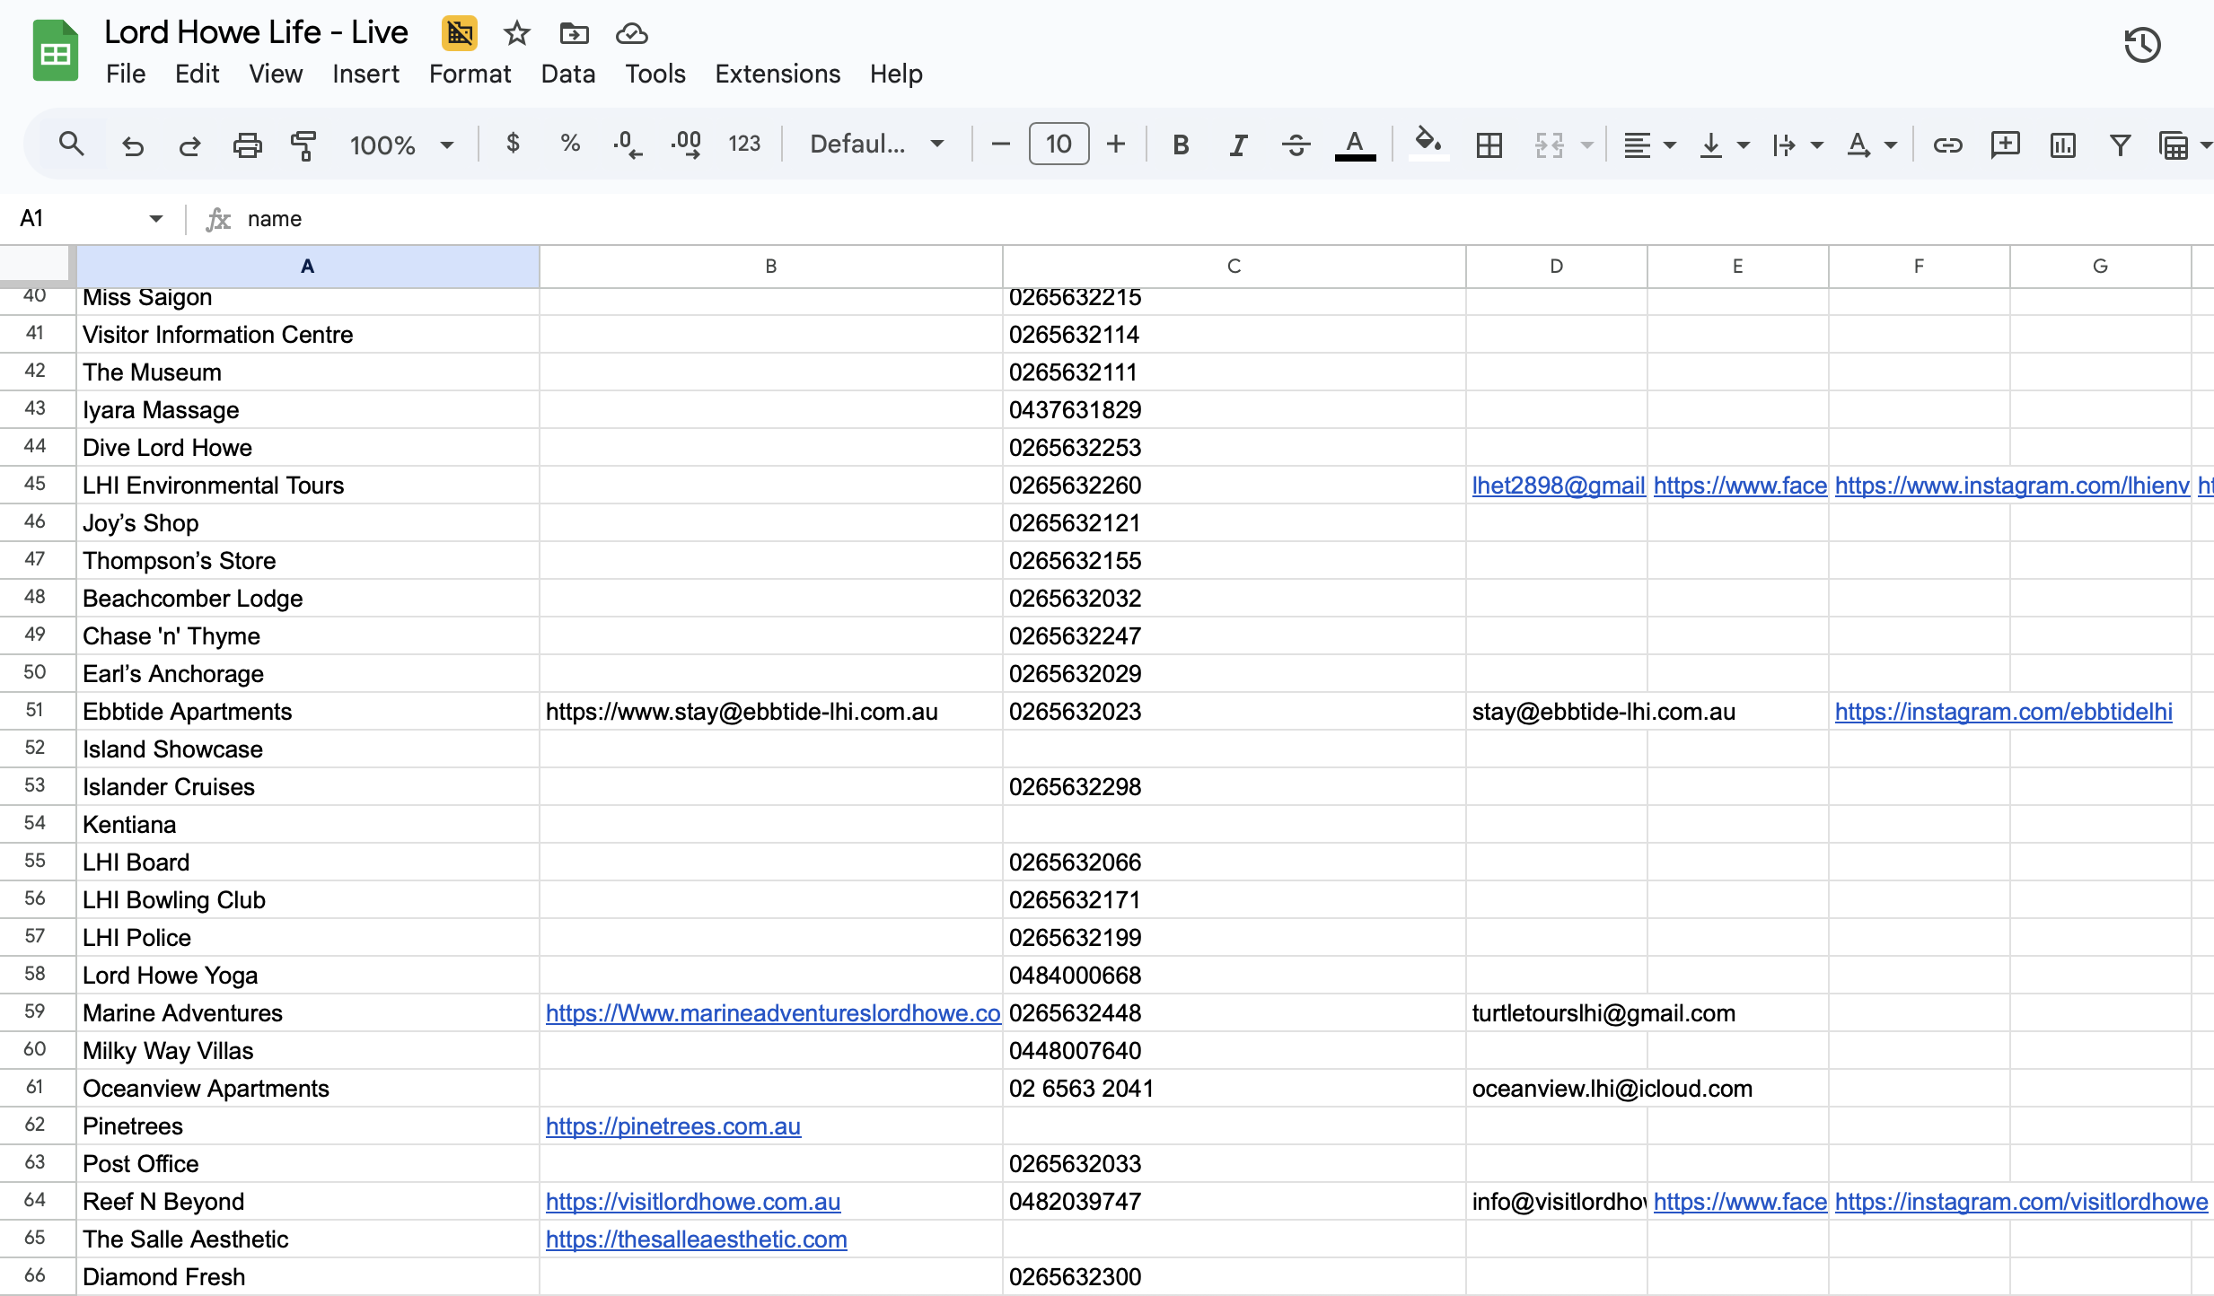Open the Data menu
The width and height of the screenshot is (2214, 1296).
point(567,74)
